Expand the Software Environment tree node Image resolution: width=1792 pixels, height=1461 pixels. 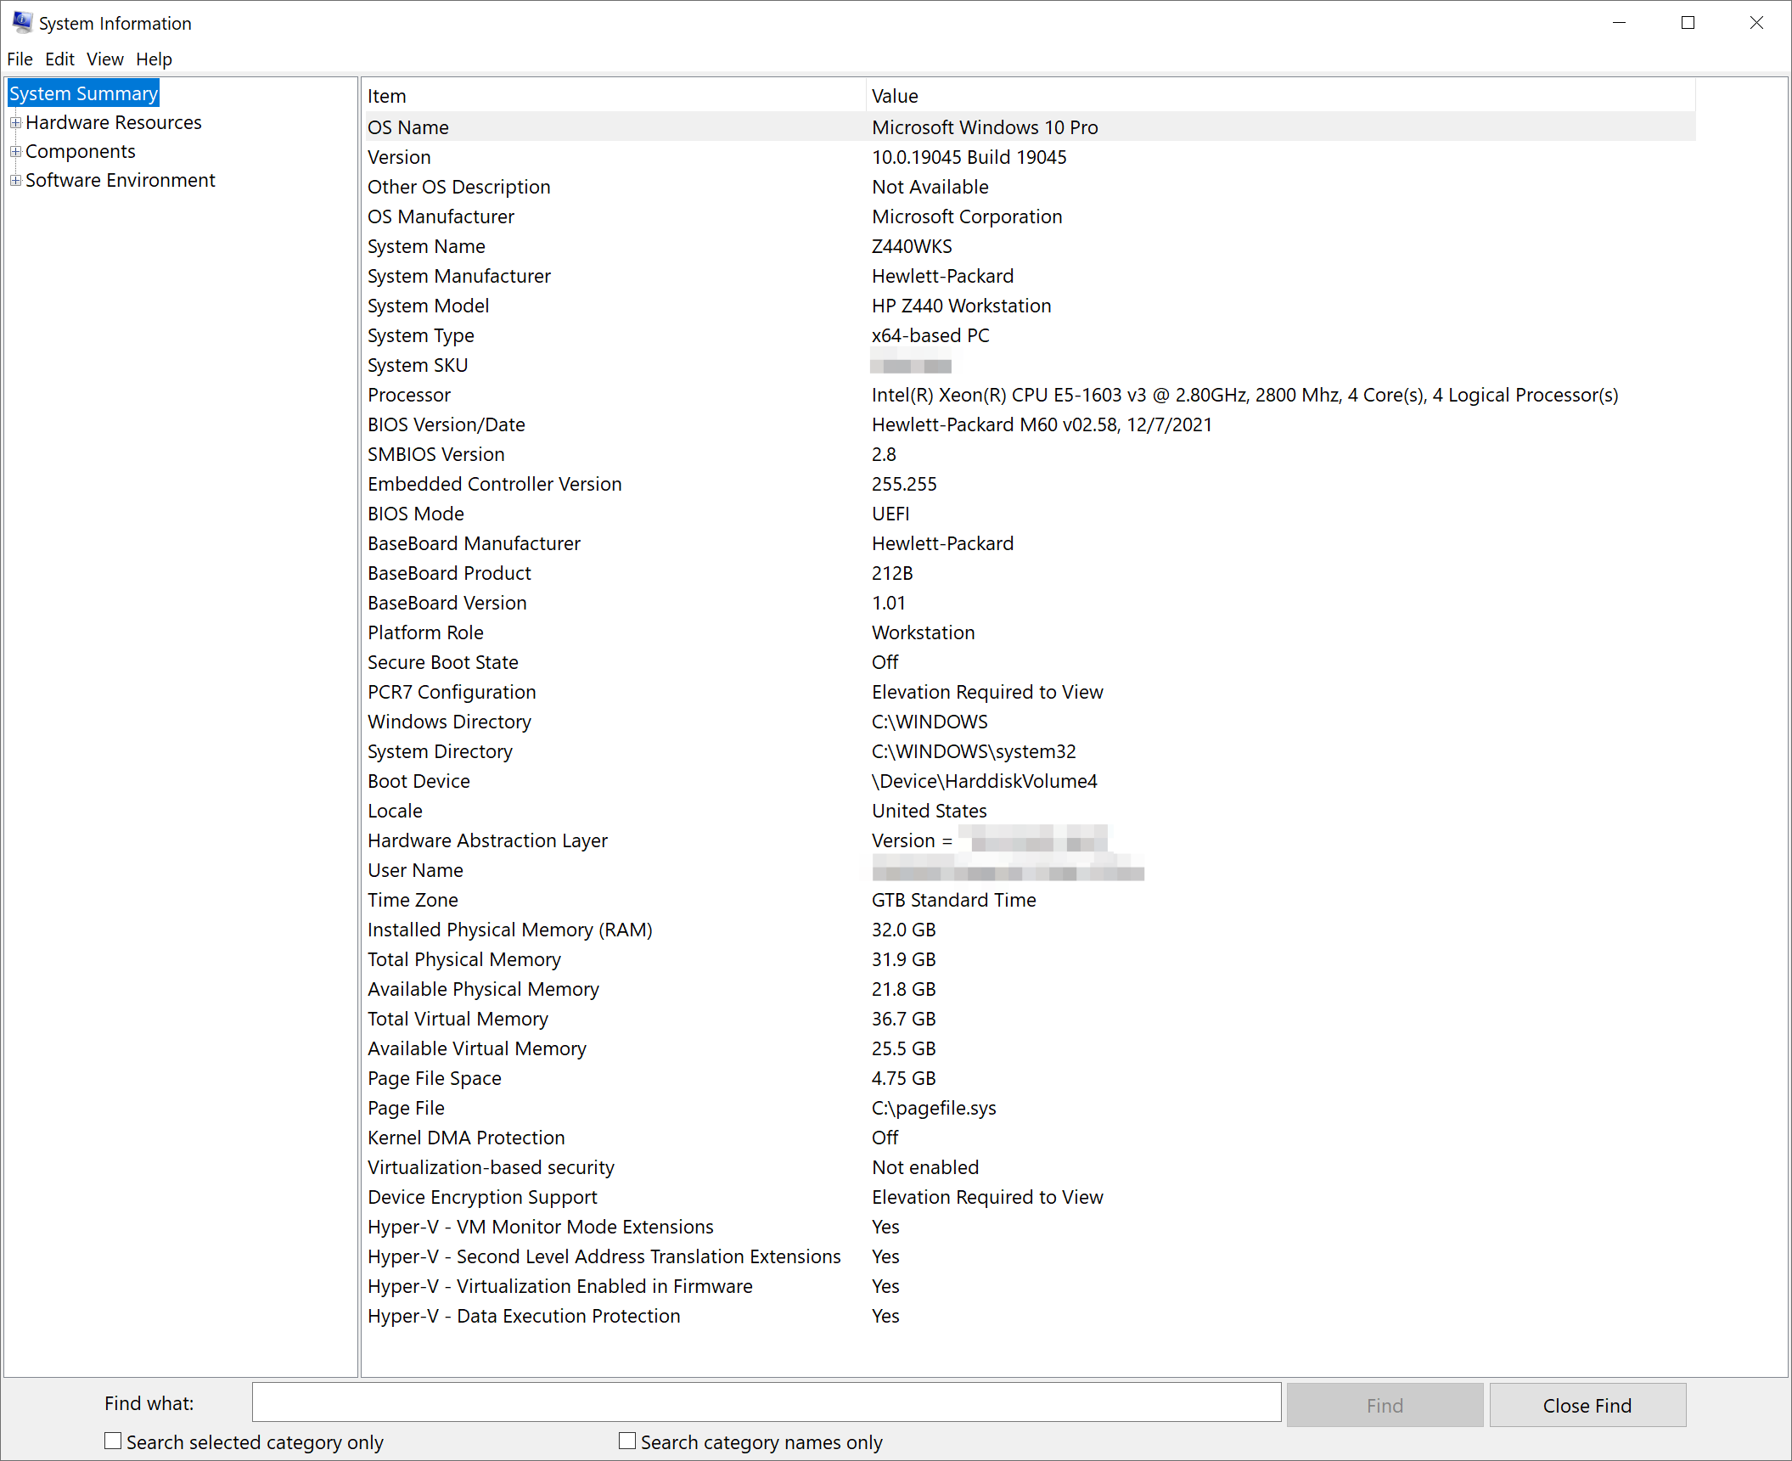pyautogui.click(x=15, y=180)
